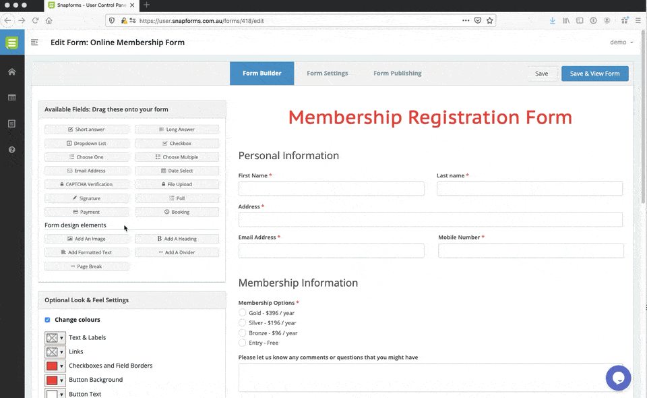
Task: Select the Date Select field
Action: point(177,171)
